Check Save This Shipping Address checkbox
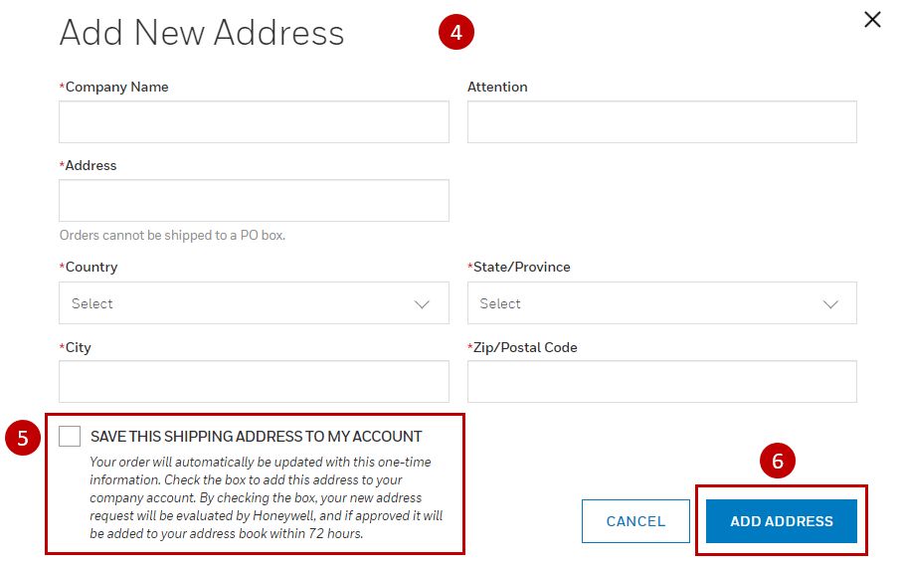Image resolution: width=902 pixels, height=566 pixels. point(70,436)
